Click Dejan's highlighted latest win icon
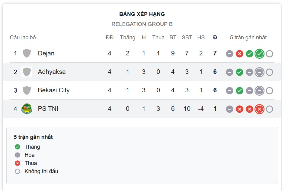 (259, 54)
